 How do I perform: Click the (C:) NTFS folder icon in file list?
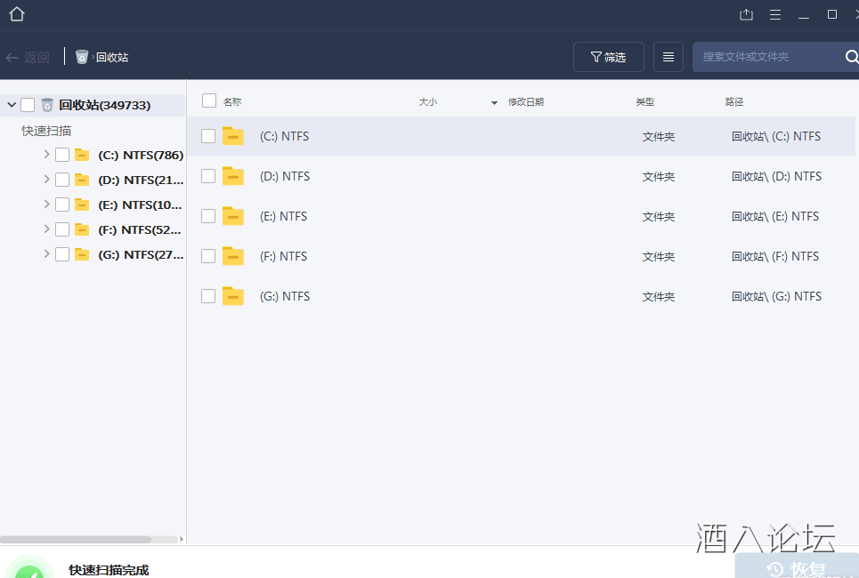pos(233,136)
